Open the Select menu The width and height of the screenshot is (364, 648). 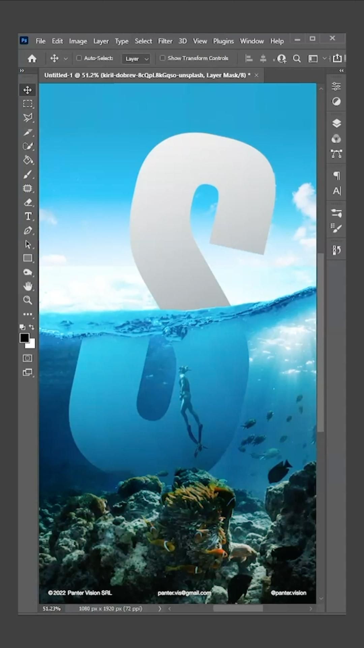(143, 41)
